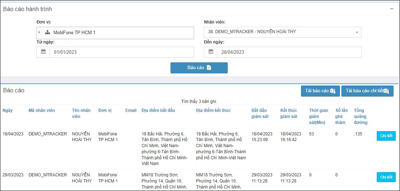Sort by Địa điểm bắt đầu column
Image resolution: width=400 pixels, height=191 pixels.
click(158, 110)
